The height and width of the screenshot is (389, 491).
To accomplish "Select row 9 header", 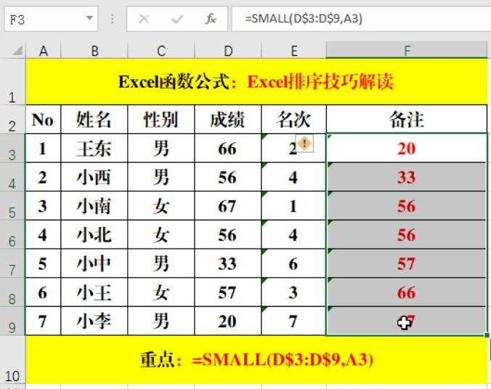I will click(12, 321).
